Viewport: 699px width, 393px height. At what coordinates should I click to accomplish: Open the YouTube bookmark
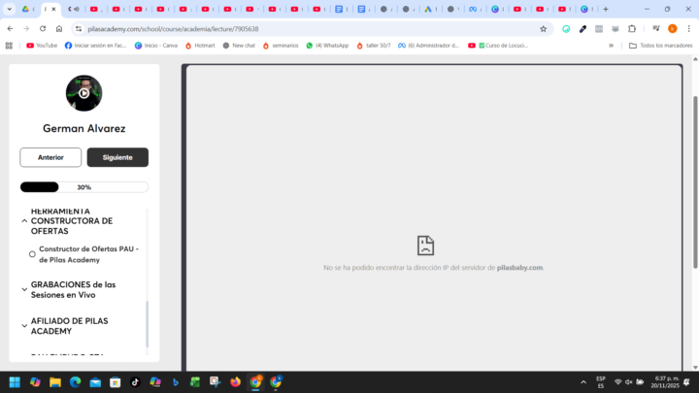pyautogui.click(x=42, y=46)
